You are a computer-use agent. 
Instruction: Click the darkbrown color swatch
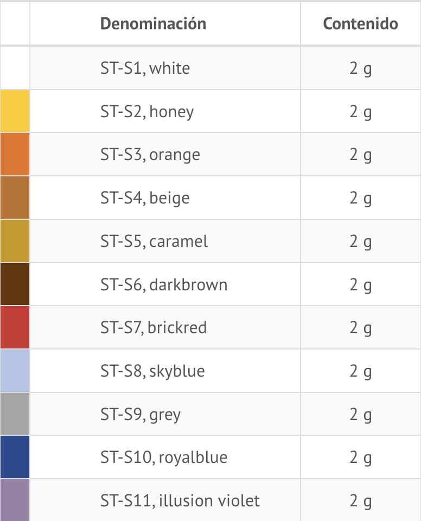click(x=15, y=284)
